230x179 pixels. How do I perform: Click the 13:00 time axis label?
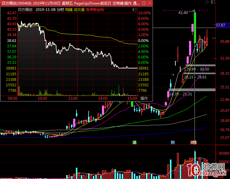[x=73, y=98]
